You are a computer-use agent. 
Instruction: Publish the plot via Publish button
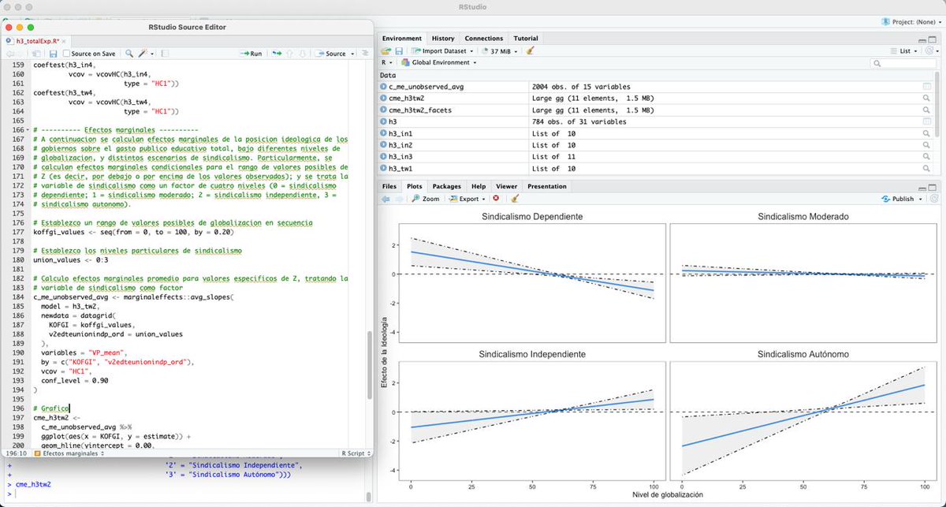(897, 199)
